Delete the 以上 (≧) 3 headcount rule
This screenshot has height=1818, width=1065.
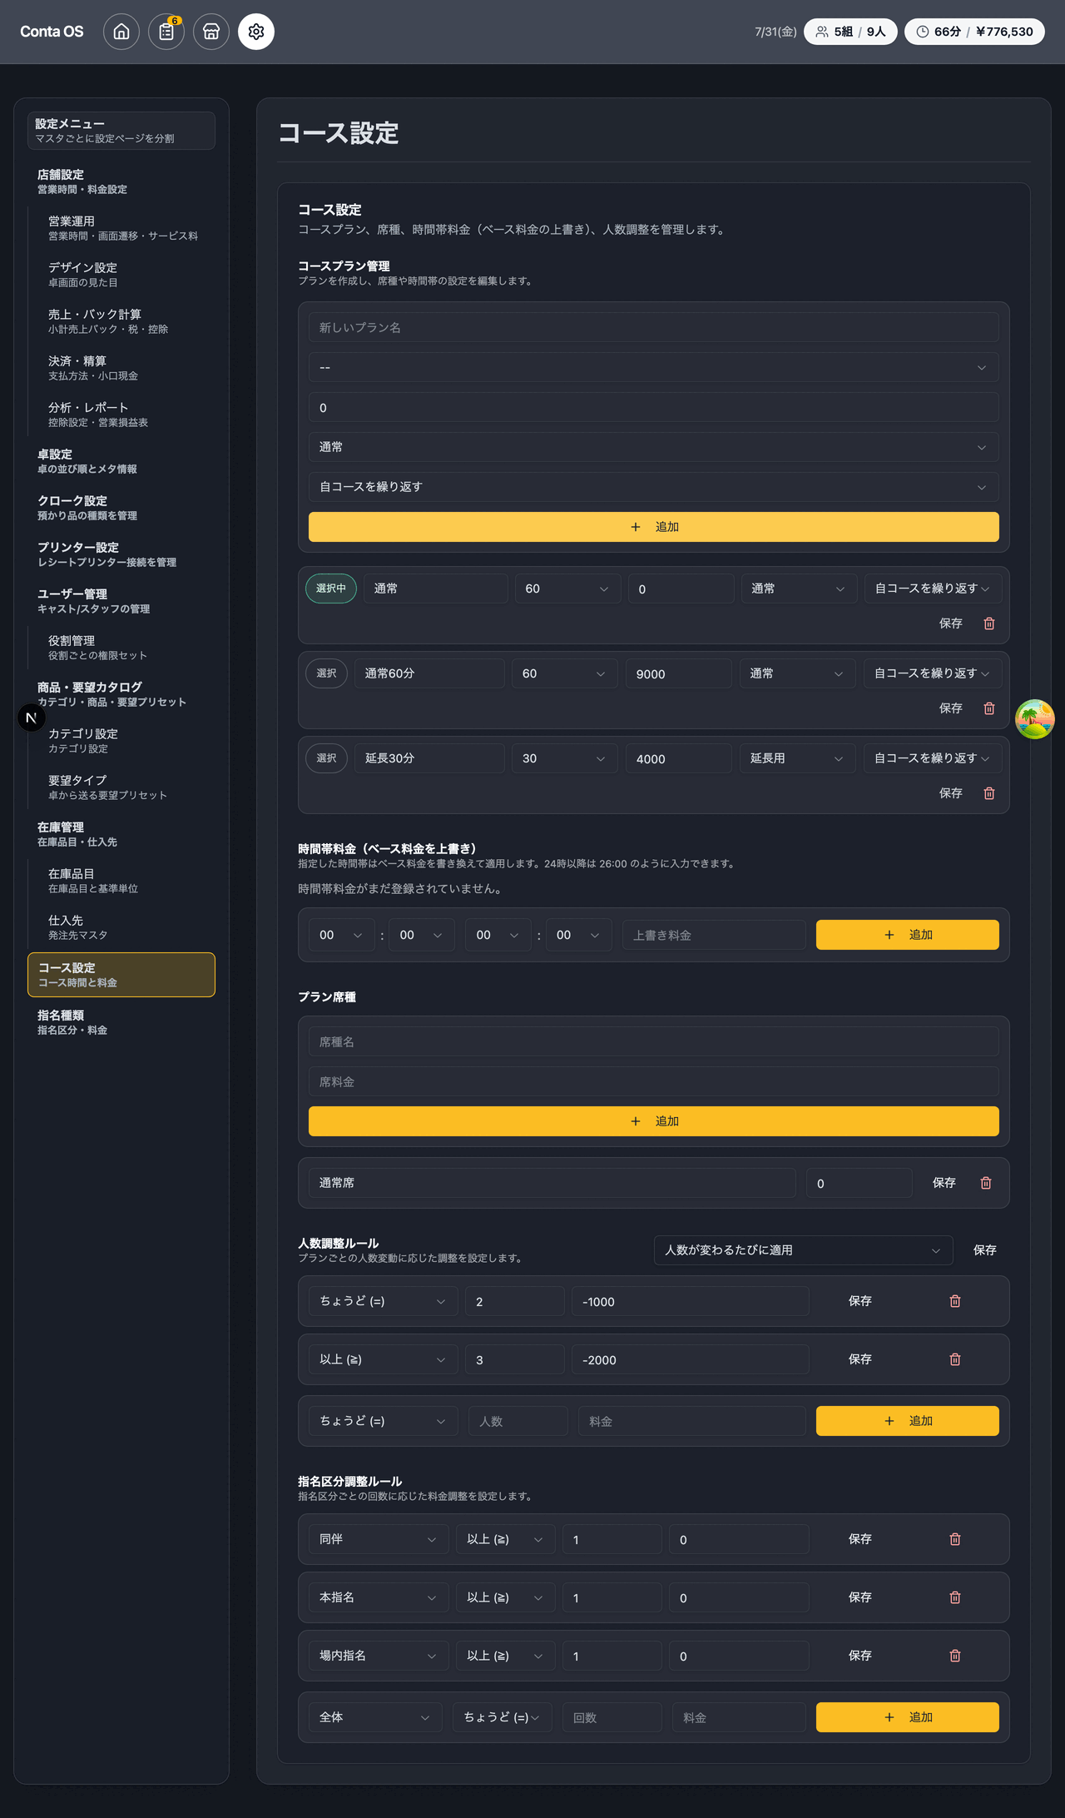click(955, 1359)
